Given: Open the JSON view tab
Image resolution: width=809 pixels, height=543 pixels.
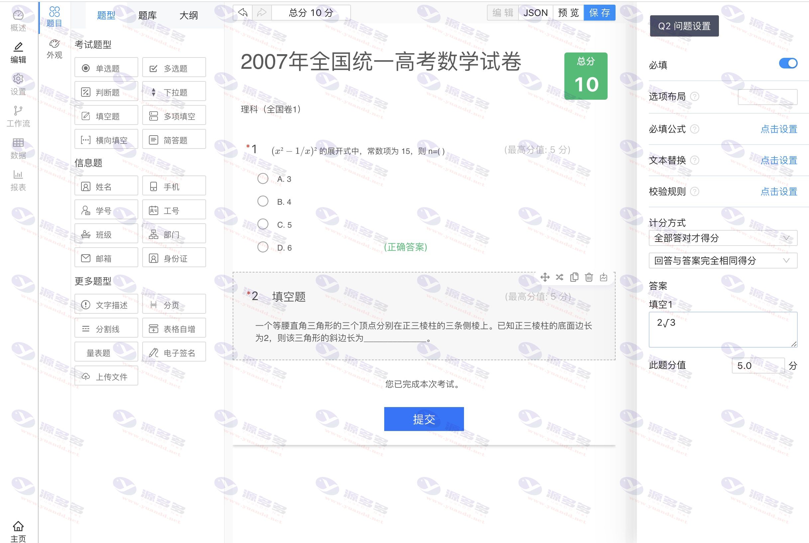Looking at the screenshot, I should point(535,13).
